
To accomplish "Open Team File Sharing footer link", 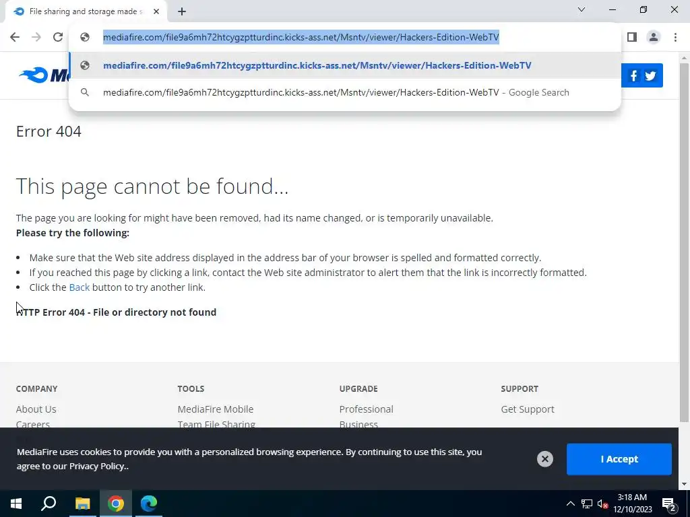I will [216, 424].
